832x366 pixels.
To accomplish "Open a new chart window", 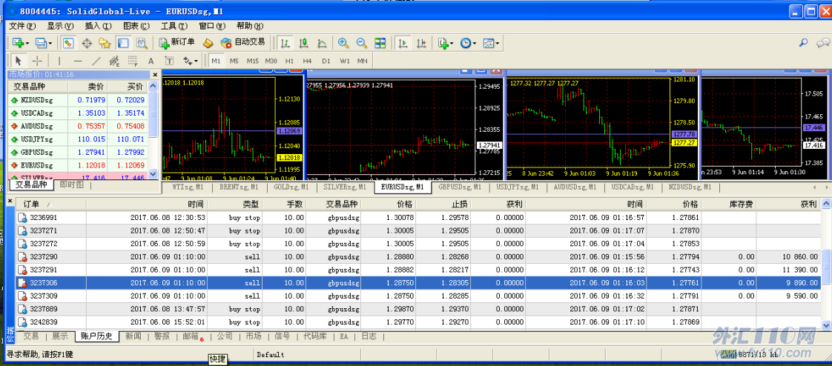I will tap(17, 43).
